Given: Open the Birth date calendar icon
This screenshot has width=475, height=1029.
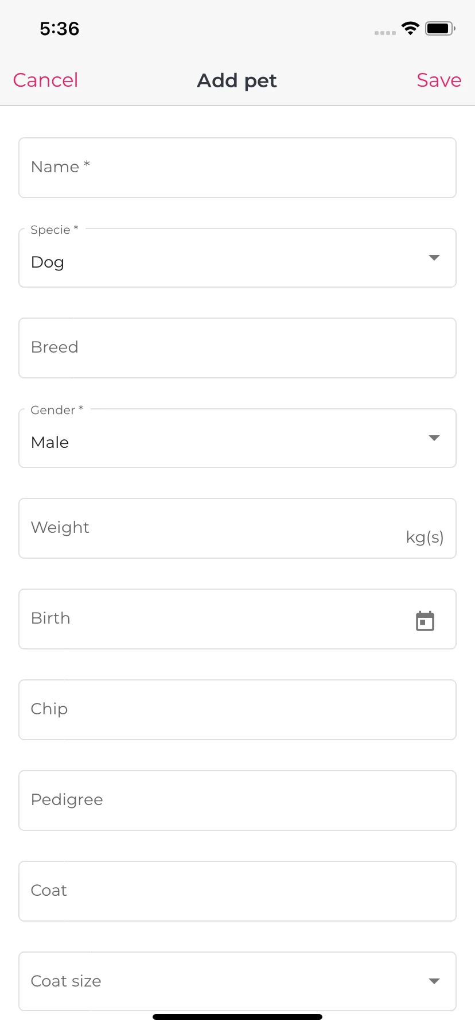Looking at the screenshot, I should (x=425, y=620).
